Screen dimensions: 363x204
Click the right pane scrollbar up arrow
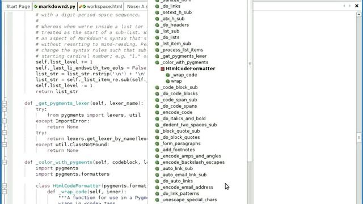(x=359, y=14)
